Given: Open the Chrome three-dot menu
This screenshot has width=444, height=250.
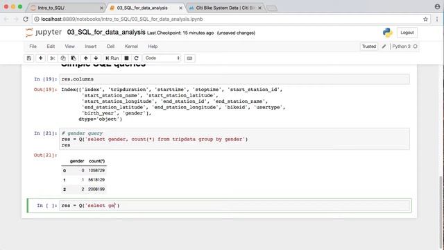Looking at the screenshot, I should click(x=437, y=19).
